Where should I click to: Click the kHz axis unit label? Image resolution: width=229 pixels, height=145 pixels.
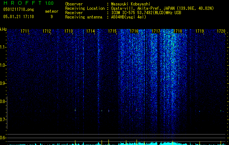coord(3,29)
